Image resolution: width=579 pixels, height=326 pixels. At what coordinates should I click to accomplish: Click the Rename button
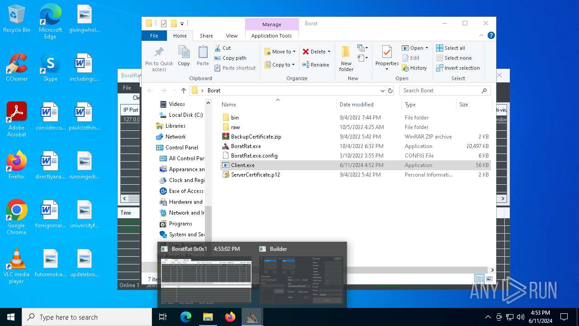tap(316, 65)
